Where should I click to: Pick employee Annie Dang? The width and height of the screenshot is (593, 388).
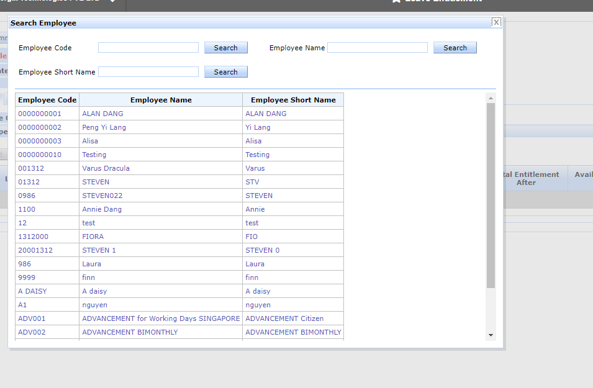pyautogui.click(x=102, y=209)
